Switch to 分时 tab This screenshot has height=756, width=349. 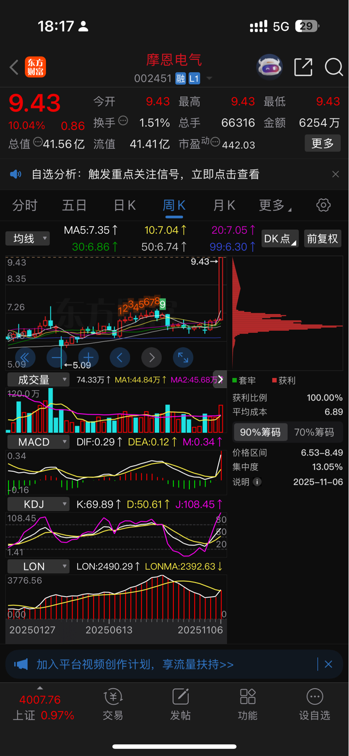tap(25, 206)
